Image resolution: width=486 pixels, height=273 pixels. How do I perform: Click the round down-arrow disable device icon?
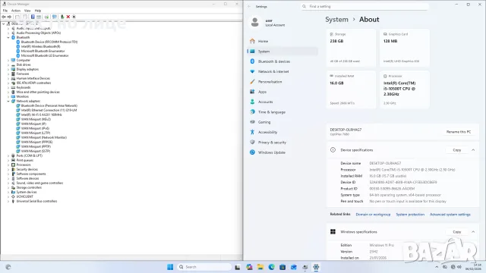(74, 17)
